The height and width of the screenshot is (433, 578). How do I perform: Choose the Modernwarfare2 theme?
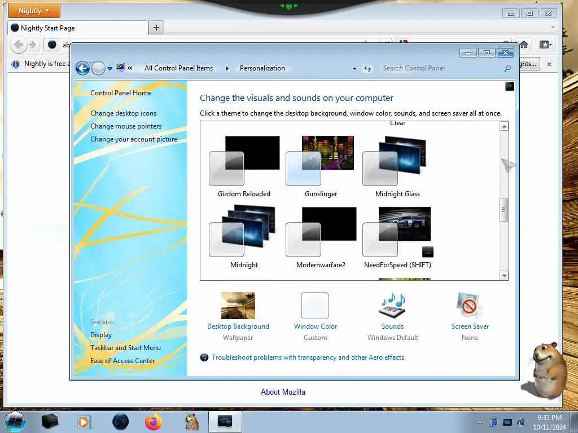(x=321, y=237)
